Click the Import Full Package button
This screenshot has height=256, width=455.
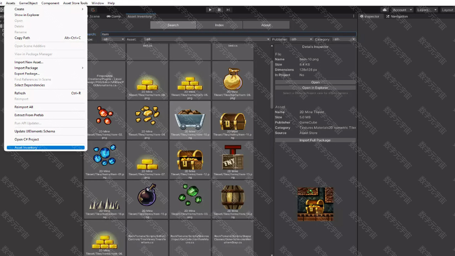click(315, 140)
